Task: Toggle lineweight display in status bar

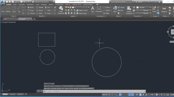Action: point(137,95)
